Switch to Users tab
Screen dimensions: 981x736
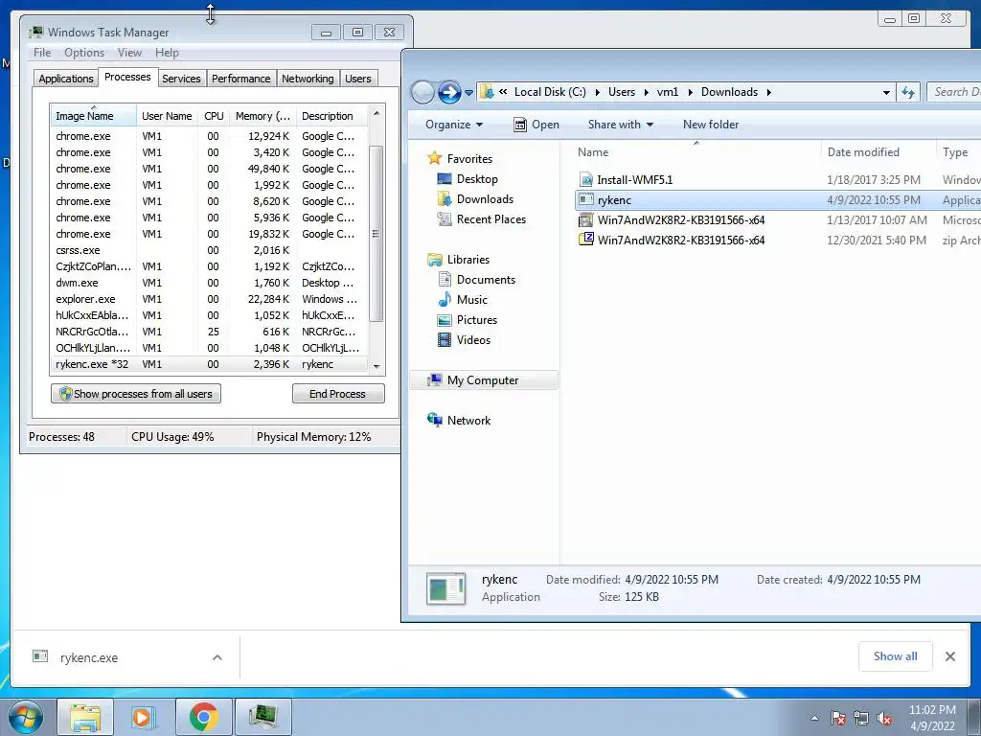click(358, 79)
